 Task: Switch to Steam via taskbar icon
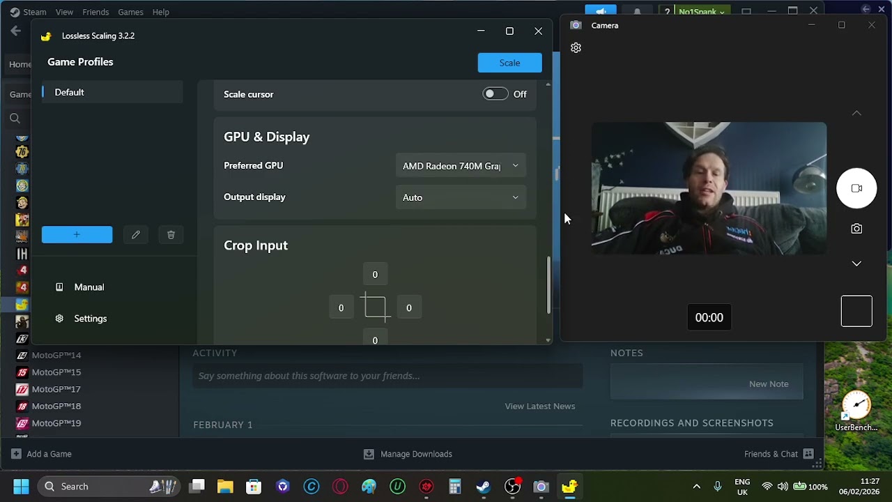pyautogui.click(x=484, y=487)
